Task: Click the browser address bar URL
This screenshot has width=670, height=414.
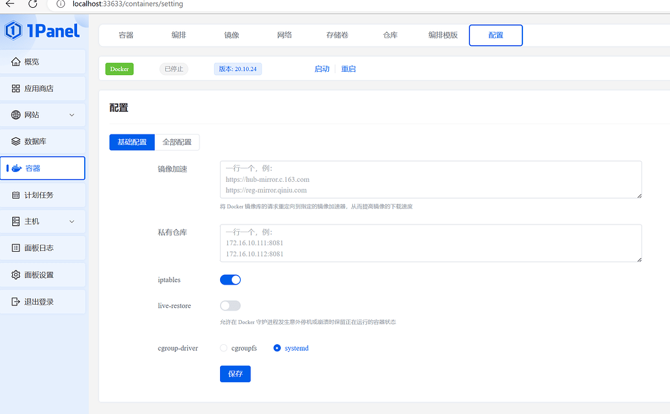Action: tap(128, 4)
